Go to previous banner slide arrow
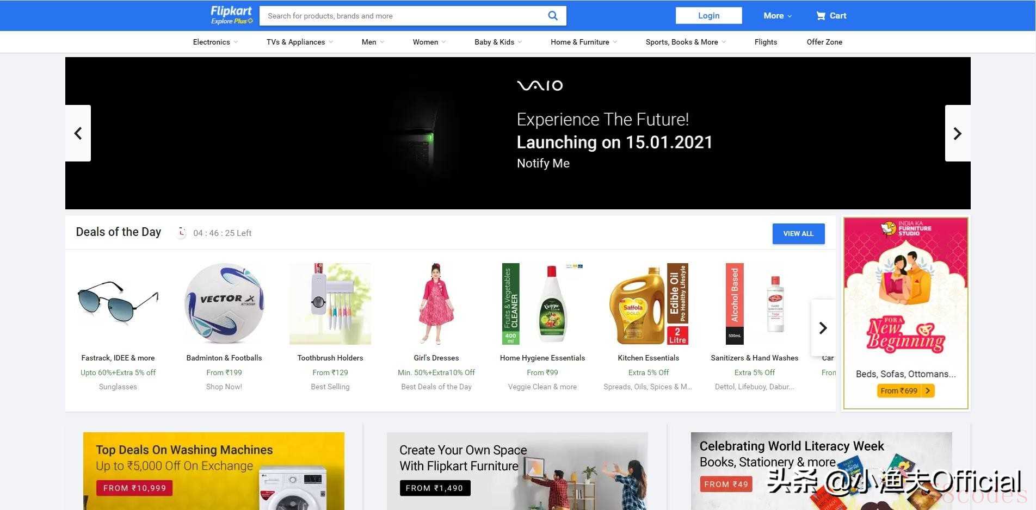 click(x=78, y=133)
